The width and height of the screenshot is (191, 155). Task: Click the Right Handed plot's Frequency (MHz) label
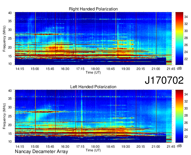pyautogui.click(x=4, y=38)
